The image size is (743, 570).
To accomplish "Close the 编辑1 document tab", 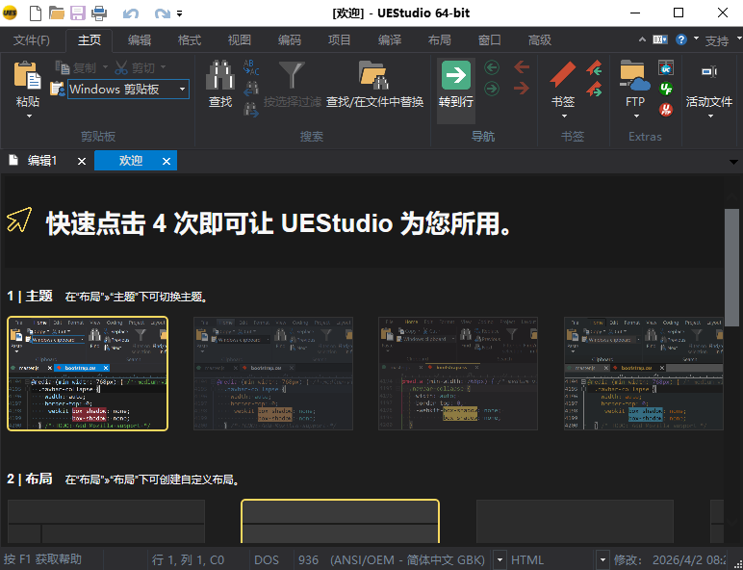I will point(82,161).
